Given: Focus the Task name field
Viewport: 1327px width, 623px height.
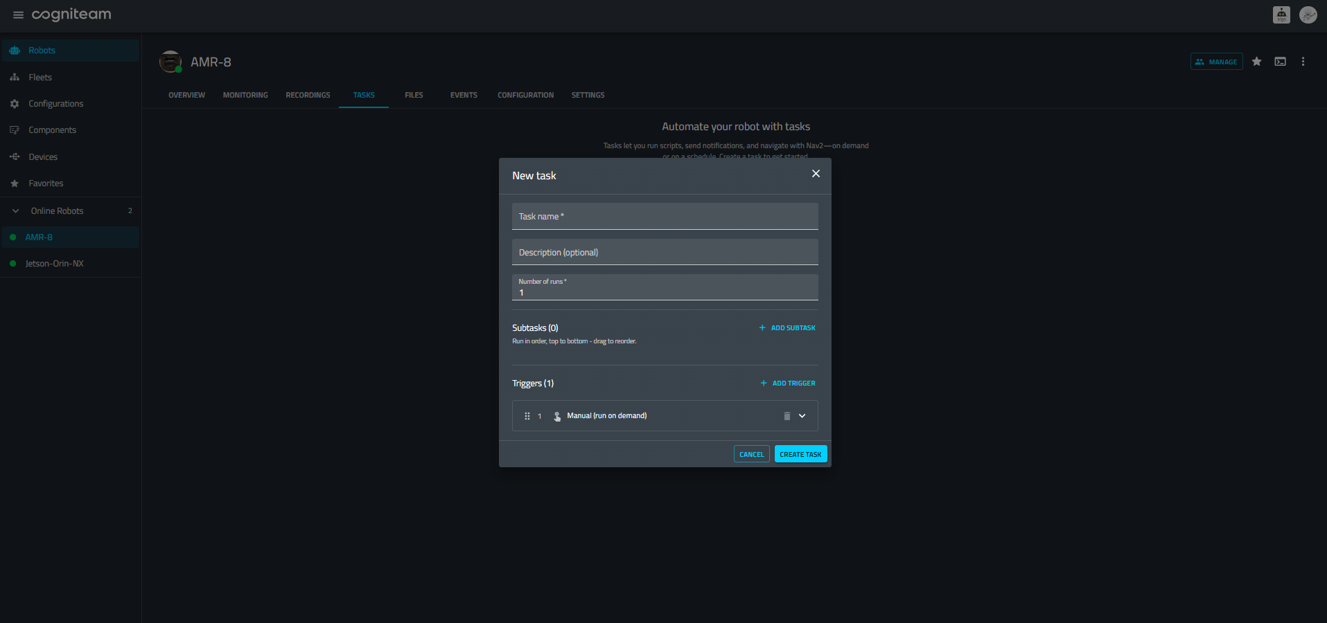Looking at the screenshot, I should point(665,217).
